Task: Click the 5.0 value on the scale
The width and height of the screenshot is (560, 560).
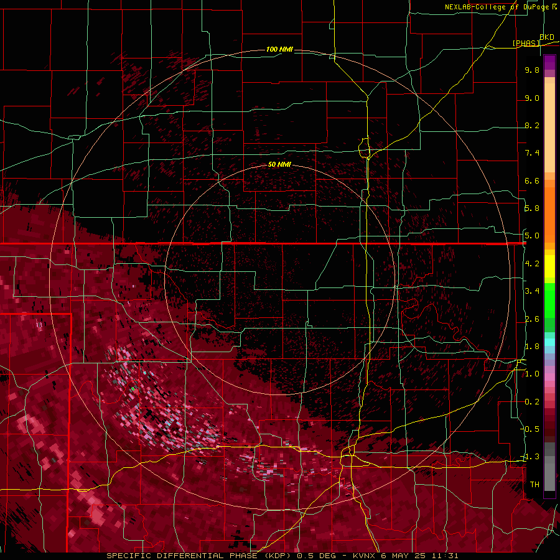Action: [532, 236]
